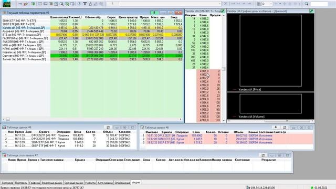Click the settings icon in the Таблица стоп-заявок title bar
This screenshot has height=189, width=336.
[x=263, y=155]
